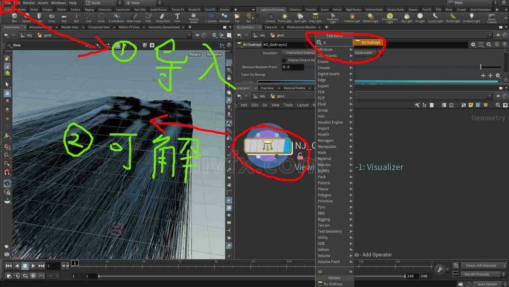
Task: Expand the Attribute submenu in TAB menu
Action: (x=335, y=50)
